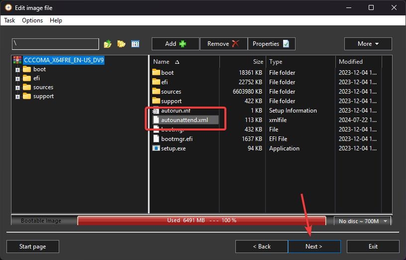Viewport: 406px width, 260px height.
Task: Select boot folder in the tree
Action: tap(39, 69)
